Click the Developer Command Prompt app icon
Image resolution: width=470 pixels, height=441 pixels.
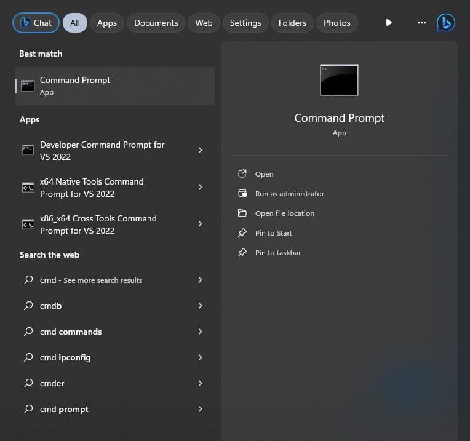(28, 150)
